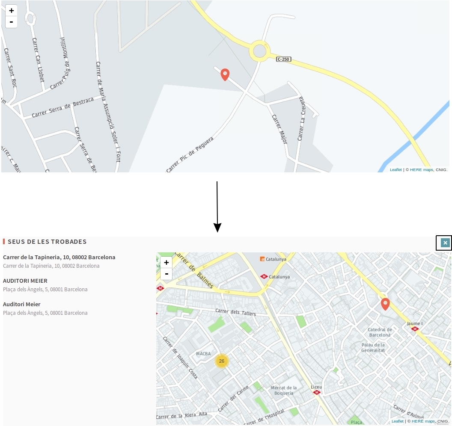Click the red pin near Carrer Major
Screen dimensions: 452x426
pos(225,74)
